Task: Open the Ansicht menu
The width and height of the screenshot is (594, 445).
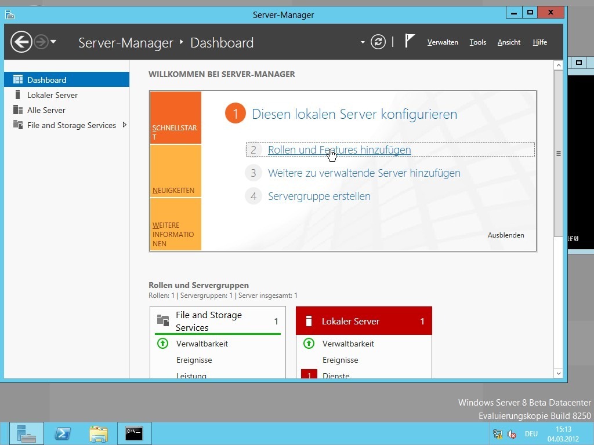Action: 509,42
